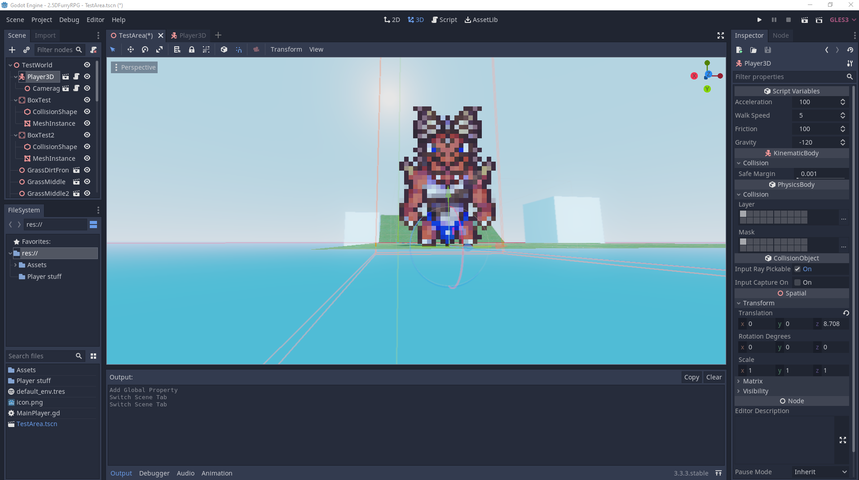Choose the Scale Mode tool
This screenshot has width=859, height=480.
coord(159,49)
